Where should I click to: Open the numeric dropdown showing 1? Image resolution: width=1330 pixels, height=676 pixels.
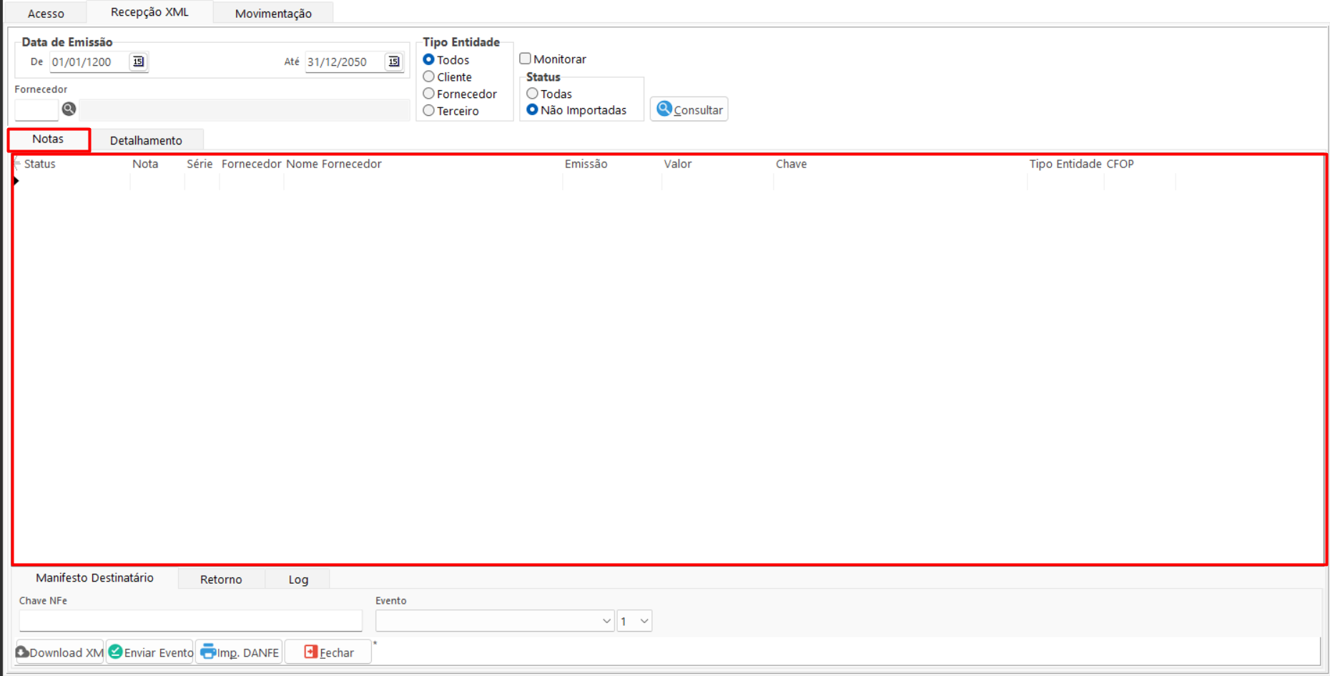644,621
